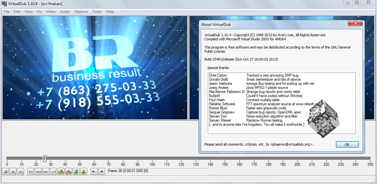Open the Video menu

(51, 11)
